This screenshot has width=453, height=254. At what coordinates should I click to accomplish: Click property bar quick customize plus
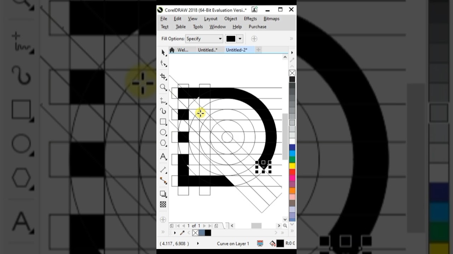(x=254, y=39)
